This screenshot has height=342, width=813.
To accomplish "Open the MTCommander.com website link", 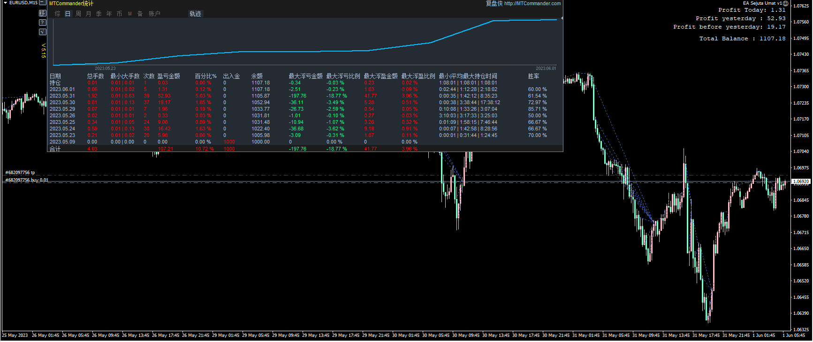I will pyautogui.click(x=532, y=3).
